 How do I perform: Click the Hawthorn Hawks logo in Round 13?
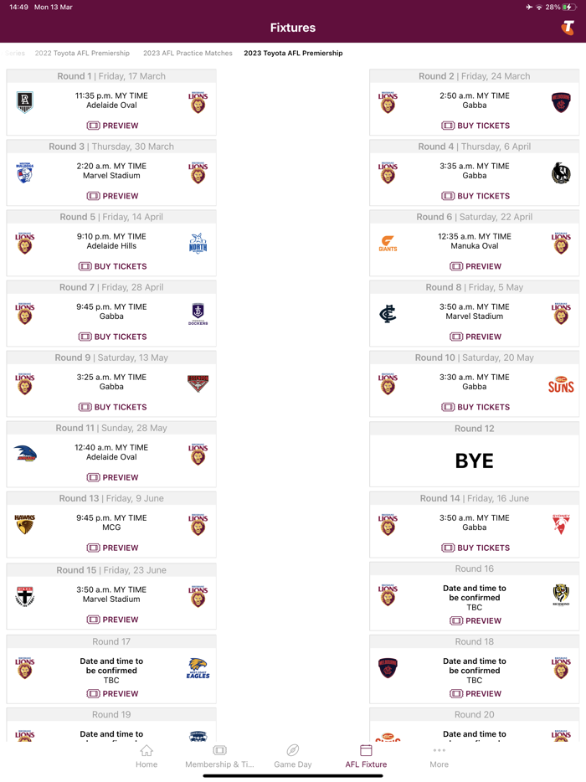point(25,525)
